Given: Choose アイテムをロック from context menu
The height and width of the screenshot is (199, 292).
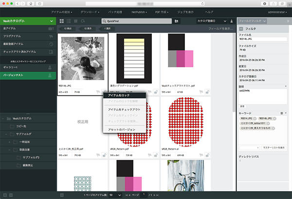Looking at the screenshot, I should pos(125,95).
